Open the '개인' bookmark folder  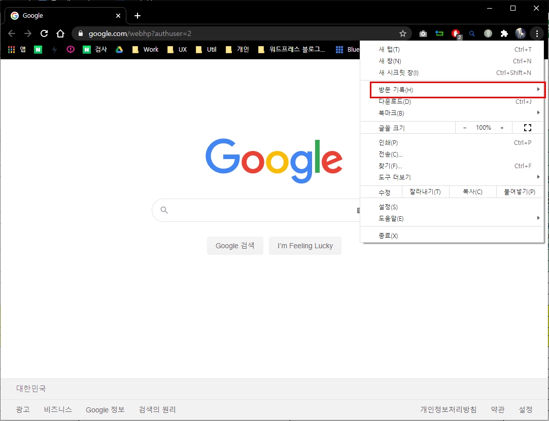tap(237, 49)
